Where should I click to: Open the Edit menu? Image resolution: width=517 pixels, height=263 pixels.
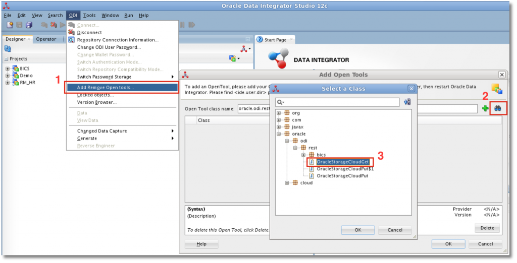[x=22, y=15]
